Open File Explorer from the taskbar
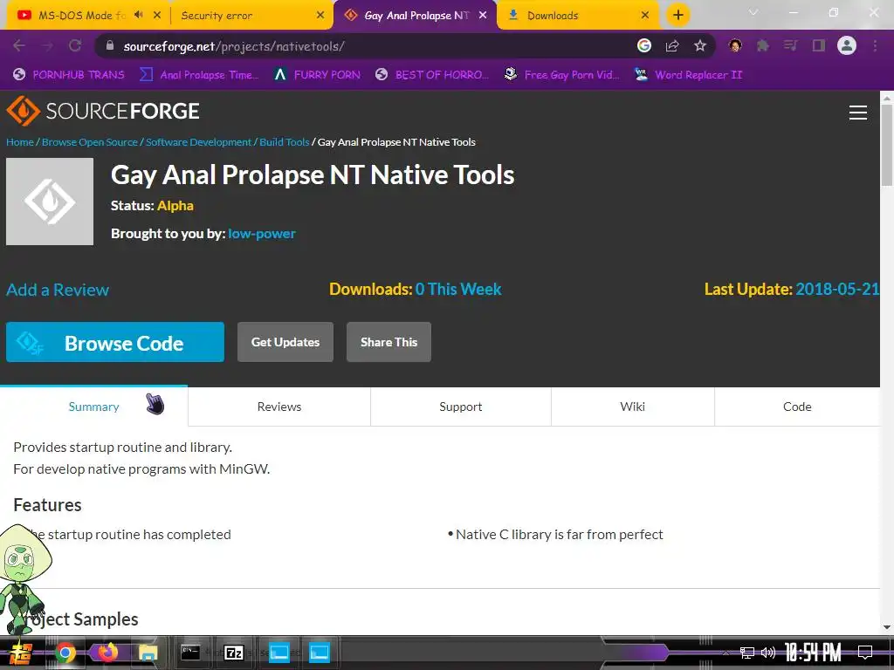 pyautogui.click(x=148, y=653)
